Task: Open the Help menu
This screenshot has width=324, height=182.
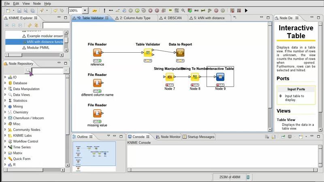Action: (47, 4)
